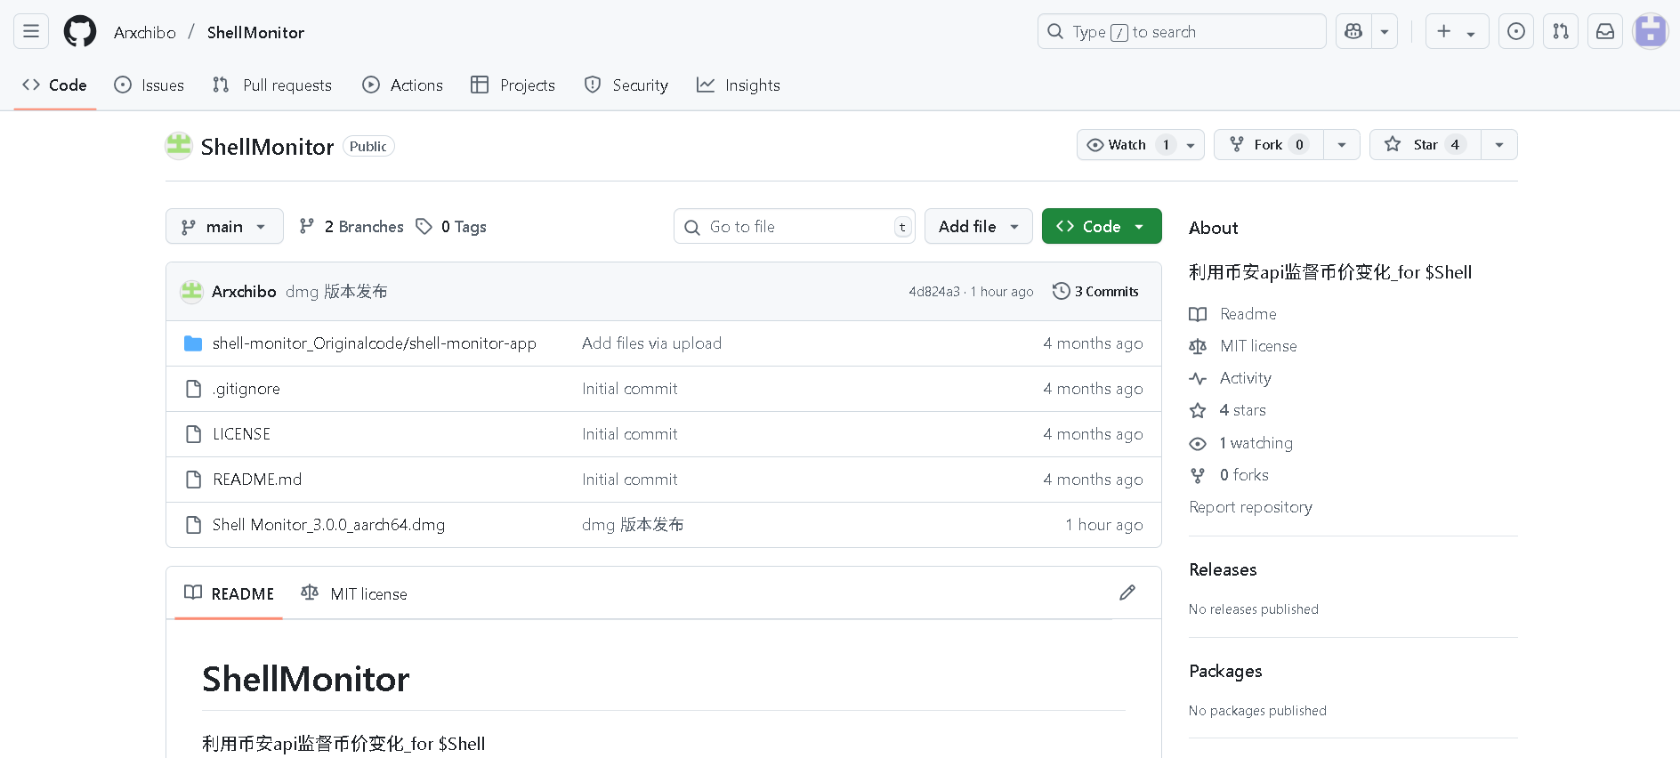Open the green Code clone dropdown
This screenshot has height=758, width=1680.
tap(1102, 227)
